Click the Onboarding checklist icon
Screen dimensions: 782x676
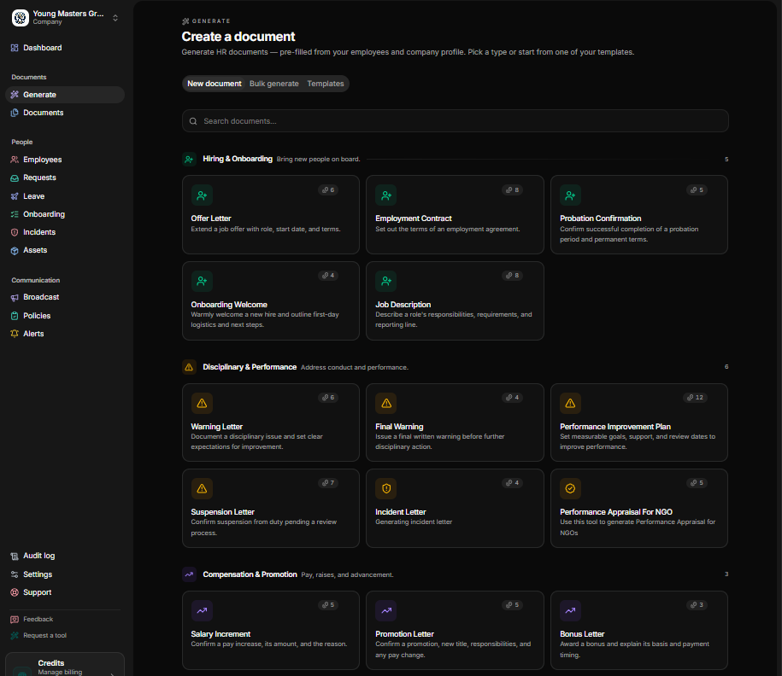tap(15, 214)
